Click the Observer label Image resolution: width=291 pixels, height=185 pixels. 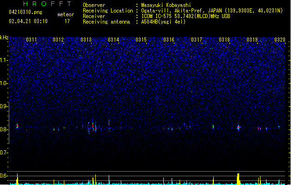point(94,5)
